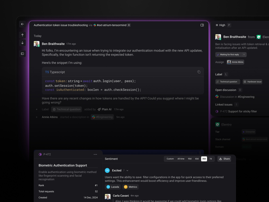
Task: Click the L shortcut badge next to Label
Action: coord(226,74)
